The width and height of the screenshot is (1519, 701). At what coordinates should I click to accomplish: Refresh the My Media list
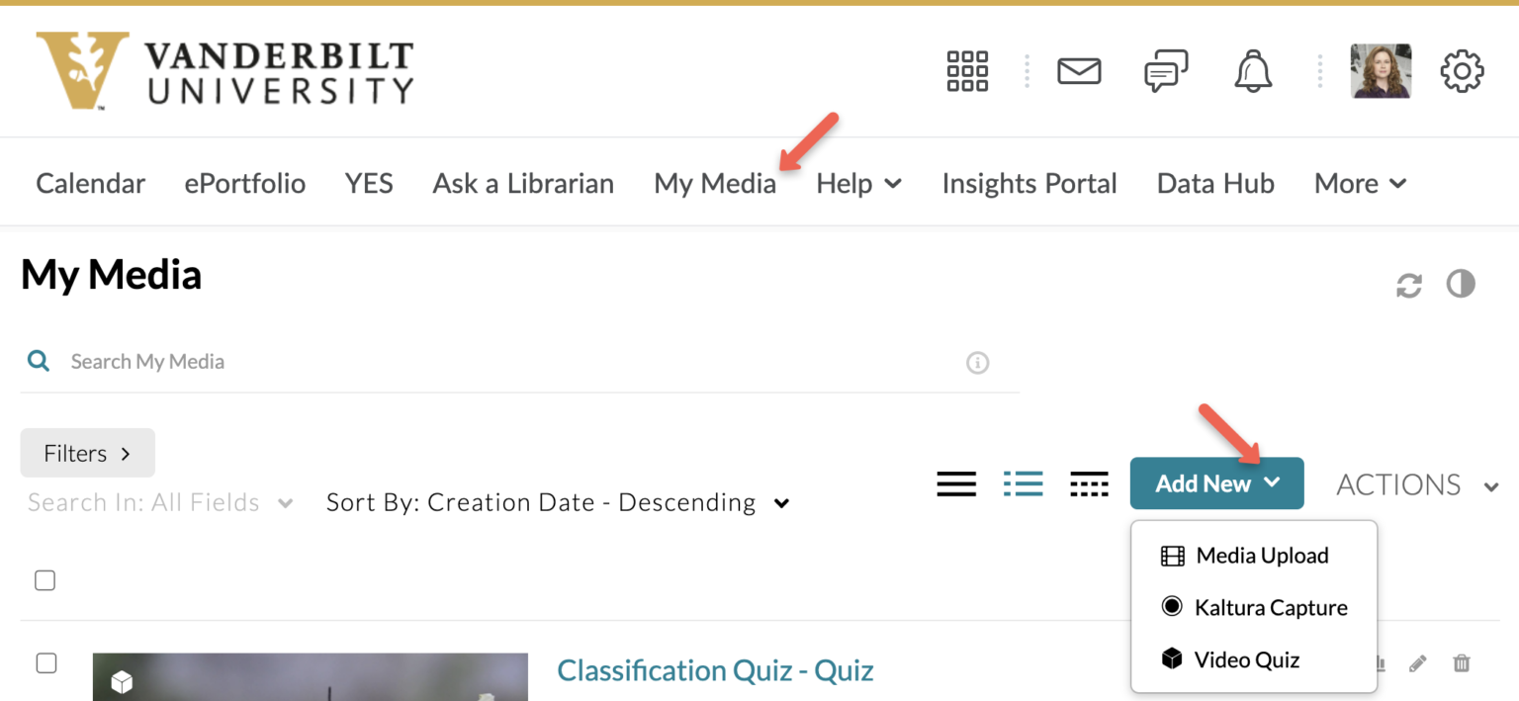click(x=1408, y=285)
